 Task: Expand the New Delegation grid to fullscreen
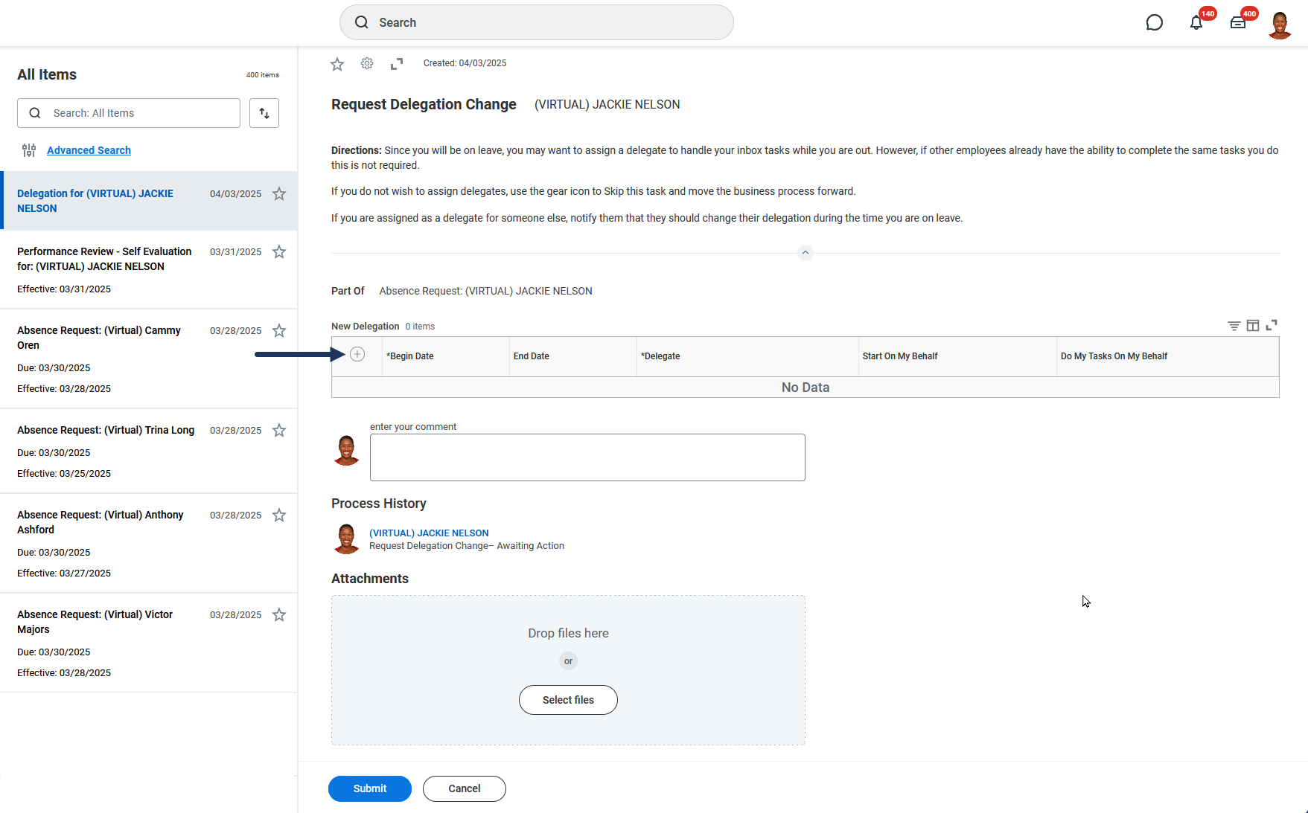point(1272,326)
